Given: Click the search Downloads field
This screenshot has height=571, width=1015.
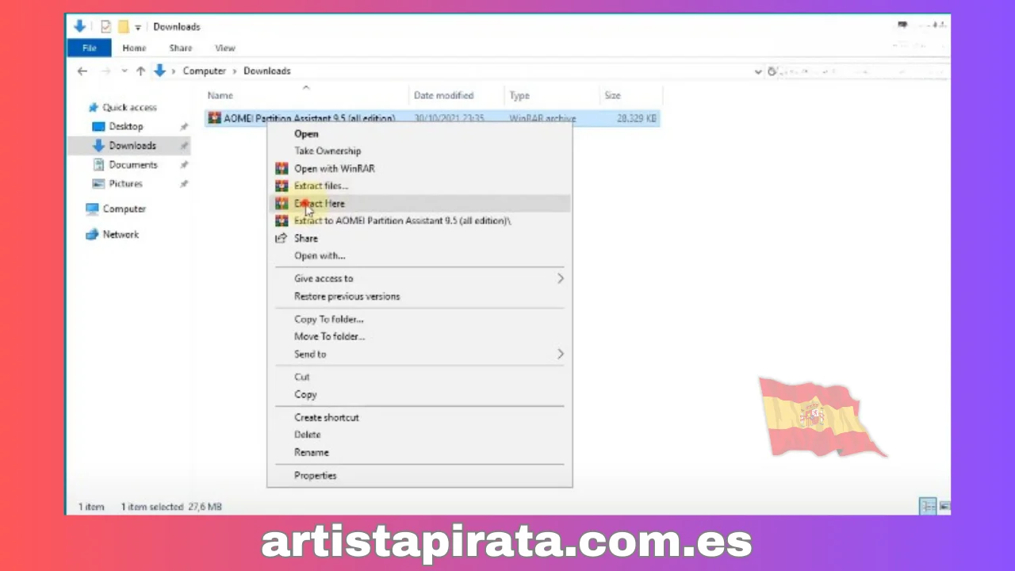Looking at the screenshot, I should 866,71.
